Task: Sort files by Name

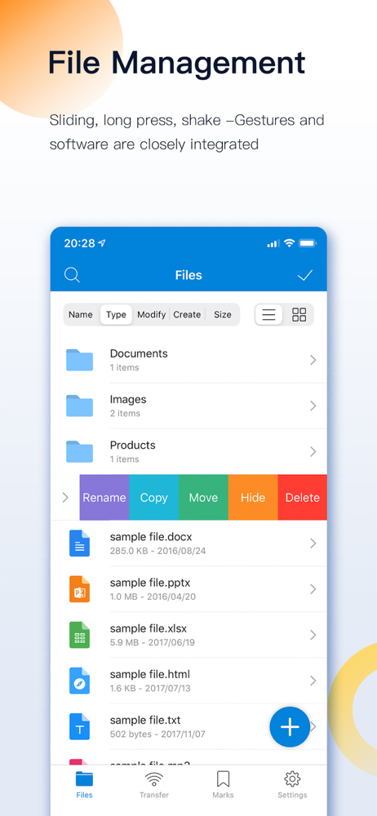Action: pos(81,314)
